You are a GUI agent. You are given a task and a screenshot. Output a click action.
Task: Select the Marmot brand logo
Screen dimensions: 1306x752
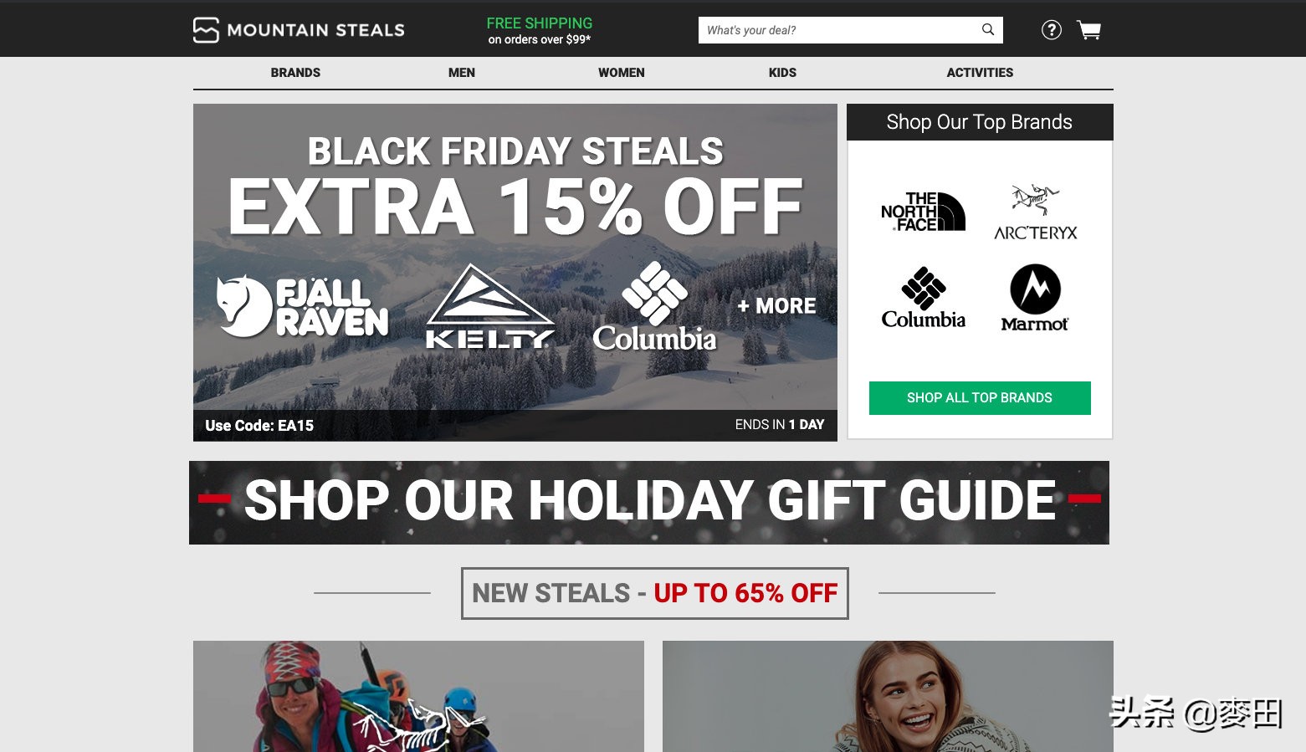[1035, 298]
